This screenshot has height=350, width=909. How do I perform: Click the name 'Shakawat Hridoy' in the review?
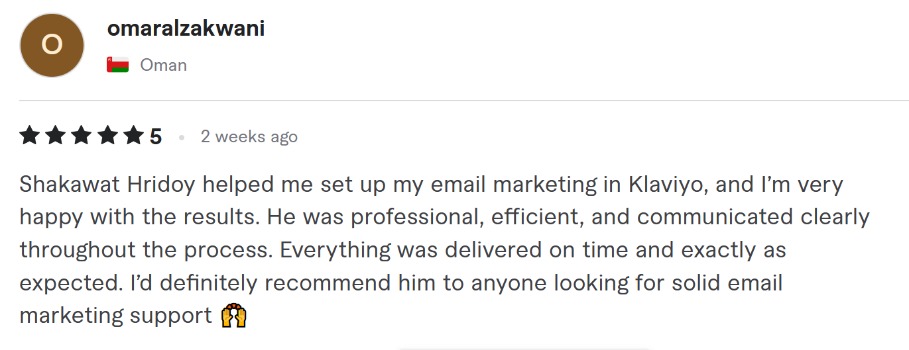(108, 185)
